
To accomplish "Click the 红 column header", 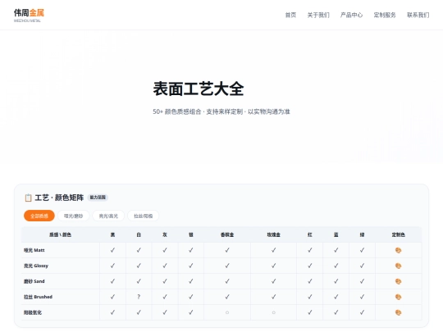I will point(310,234).
